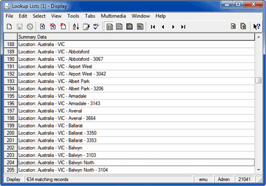Viewport: 266px width, 186px height.
Task: Run the ABC spell check icon
Action: point(96,27)
